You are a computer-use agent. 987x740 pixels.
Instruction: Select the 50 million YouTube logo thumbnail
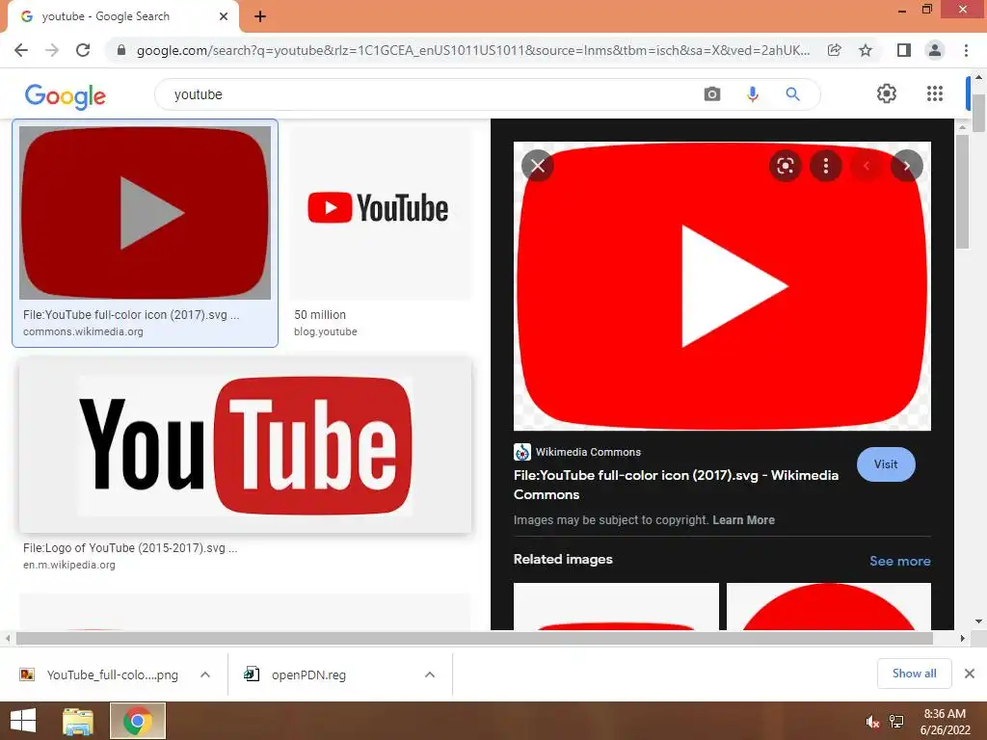(380, 213)
